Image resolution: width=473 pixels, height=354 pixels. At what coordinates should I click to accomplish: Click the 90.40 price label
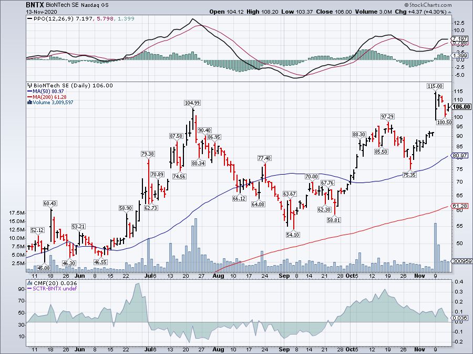(x=204, y=130)
